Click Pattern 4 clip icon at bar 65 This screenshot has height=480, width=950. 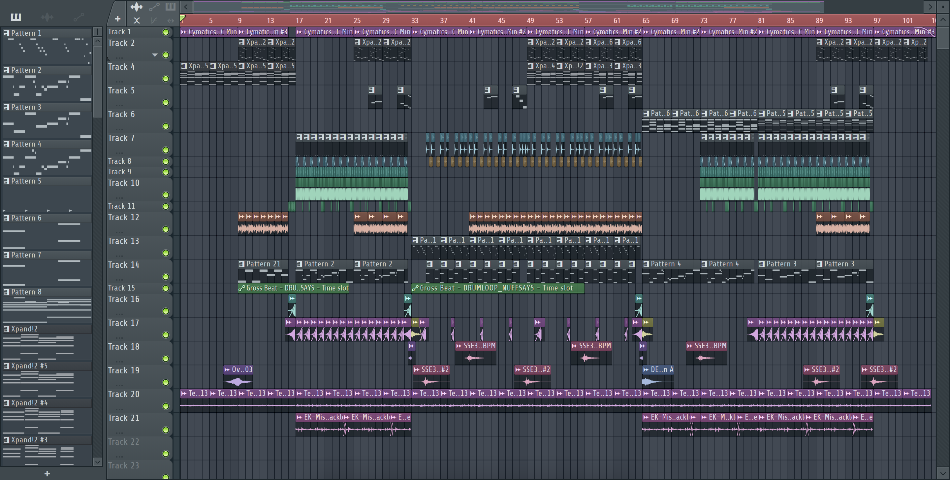pyautogui.click(x=646, y=264)
